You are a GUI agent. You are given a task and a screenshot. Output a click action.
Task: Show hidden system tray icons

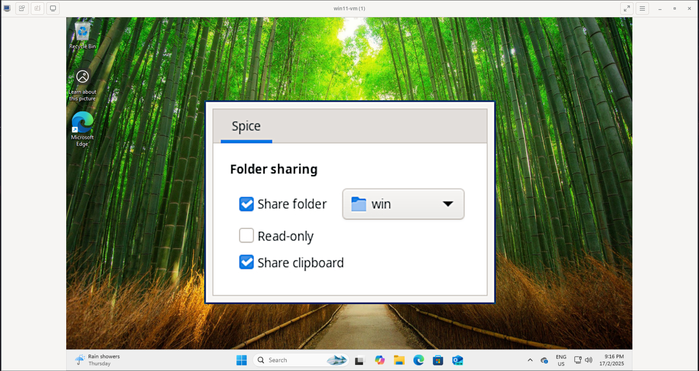530,360
